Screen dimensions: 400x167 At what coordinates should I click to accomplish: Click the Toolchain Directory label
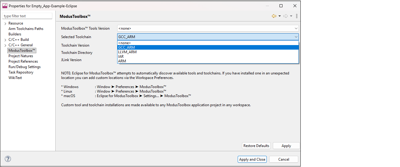click(77, 53)
